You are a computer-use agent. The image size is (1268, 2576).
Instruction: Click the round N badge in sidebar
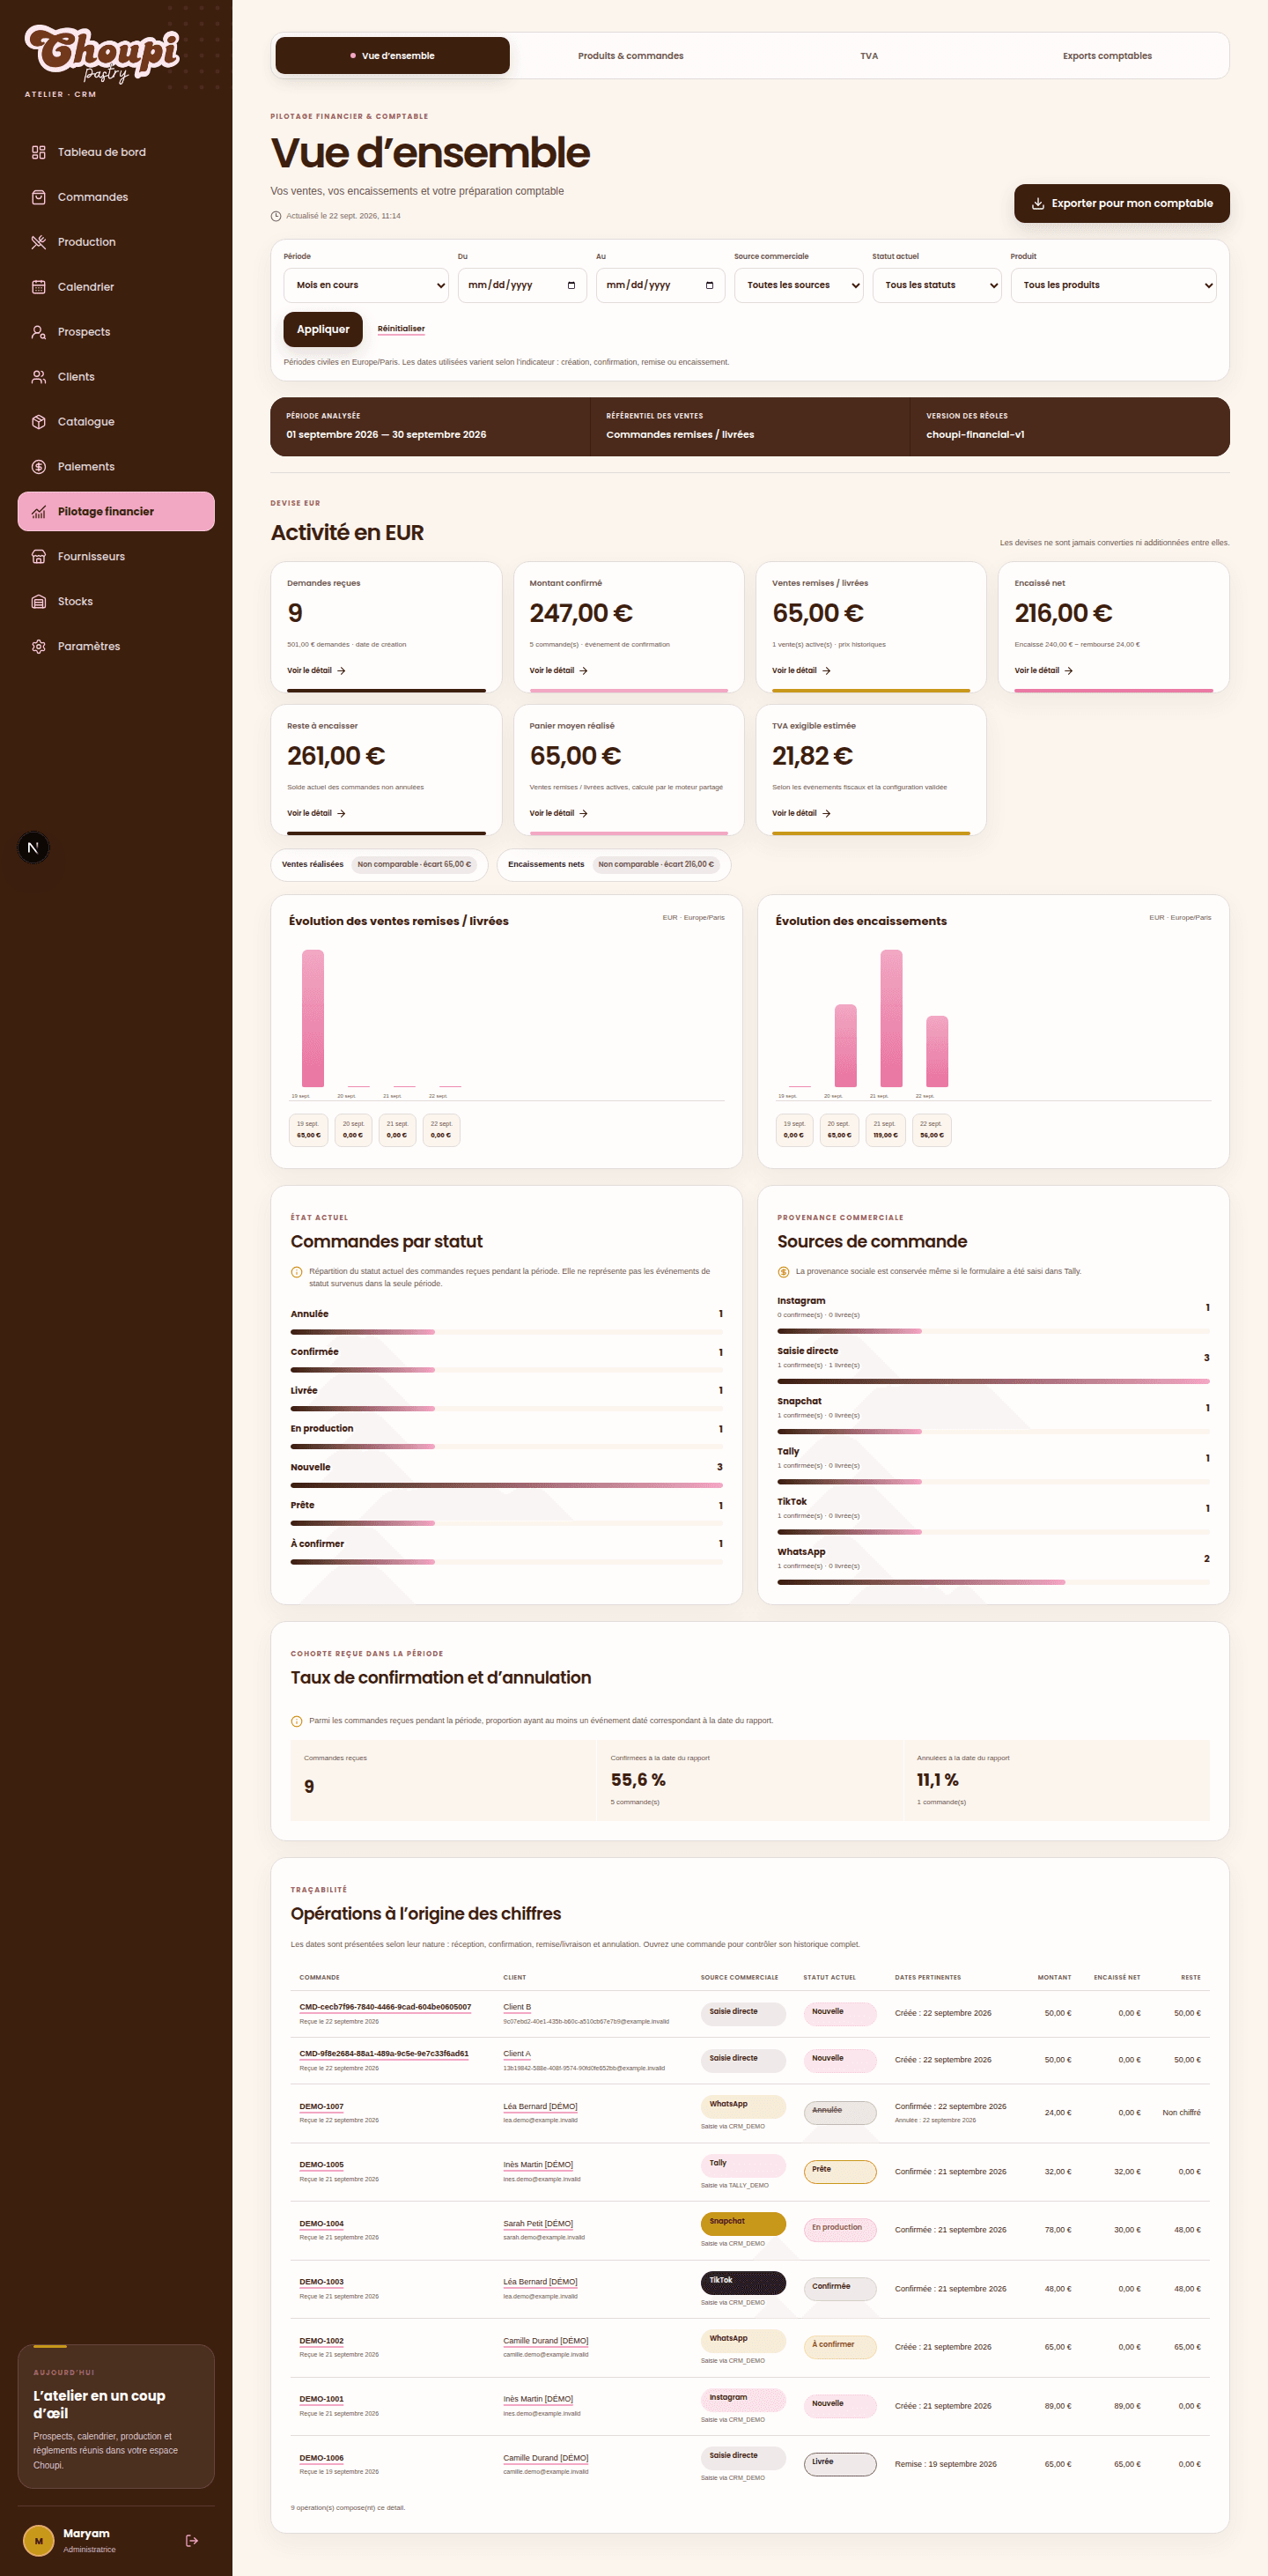point(33,848)
